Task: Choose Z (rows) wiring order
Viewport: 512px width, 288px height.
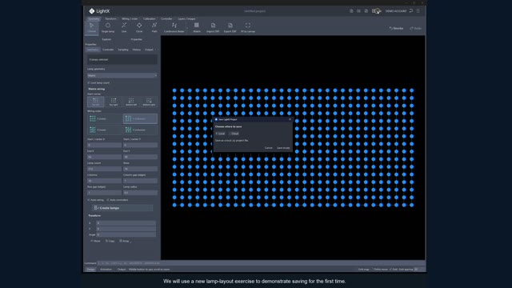Action: (105, 130)
